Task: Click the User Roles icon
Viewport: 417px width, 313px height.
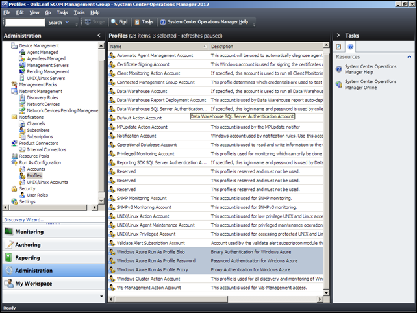Action: (x=22, y=195)
